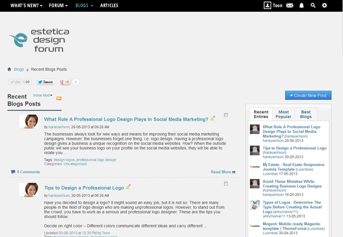Click 'professional logo design' tag link

point(96,160)
